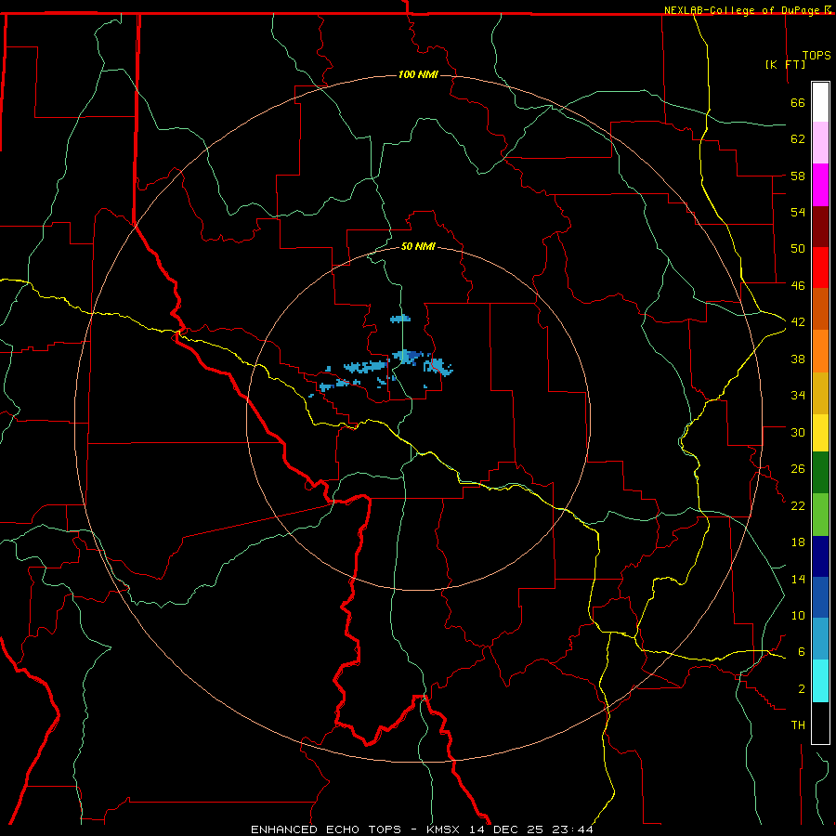
Task: Click the 38 legend value
Action: click(798, 359)
